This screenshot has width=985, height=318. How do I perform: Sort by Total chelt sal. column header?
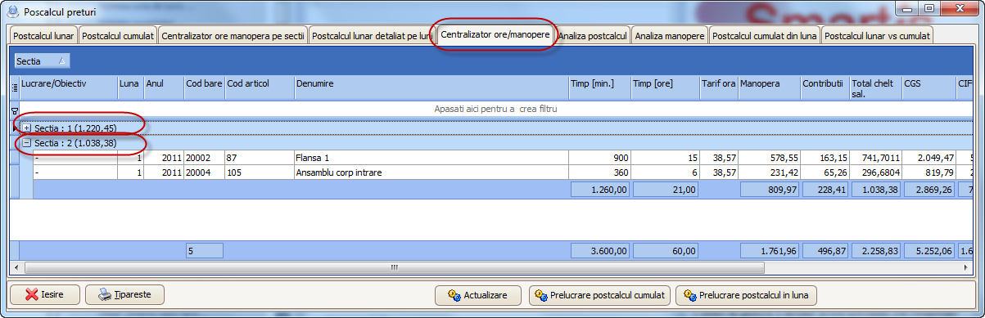pos(875,87)
